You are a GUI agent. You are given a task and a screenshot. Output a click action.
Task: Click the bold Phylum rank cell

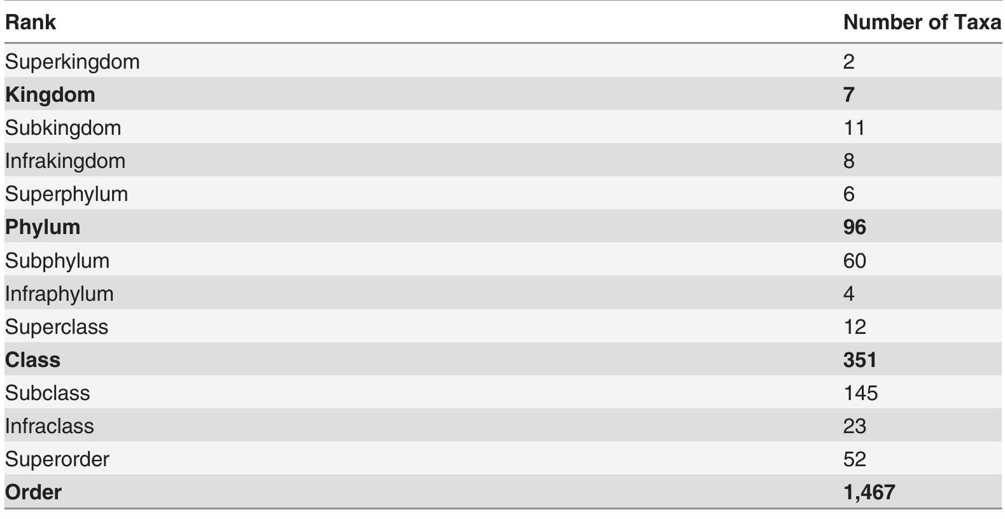click(x=43, y=227)
